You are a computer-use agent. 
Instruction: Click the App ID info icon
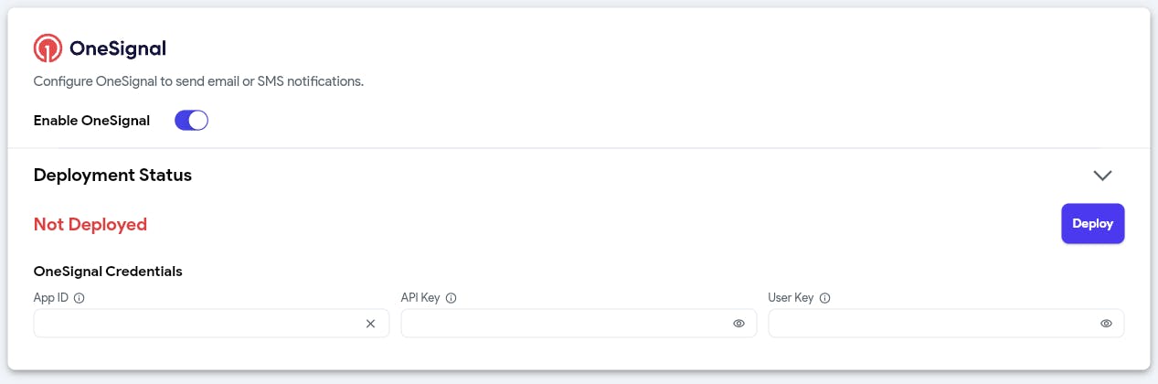[79, 298]
